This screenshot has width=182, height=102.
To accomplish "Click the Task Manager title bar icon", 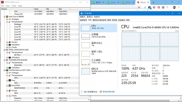I will pyautogui.click(x=81, y=13).
